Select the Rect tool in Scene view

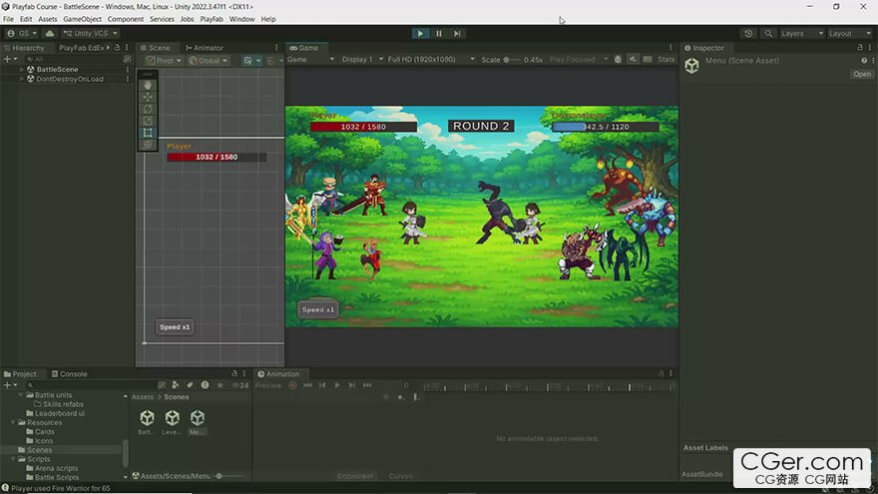point(148,133)
